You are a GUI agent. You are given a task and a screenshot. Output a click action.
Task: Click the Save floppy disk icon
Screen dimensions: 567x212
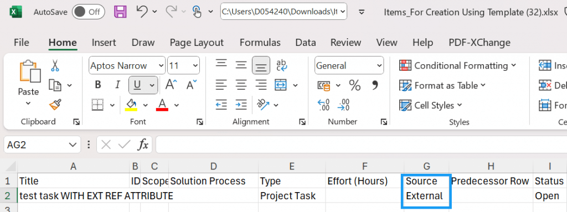pyautogui.click(x=120, y=12)
